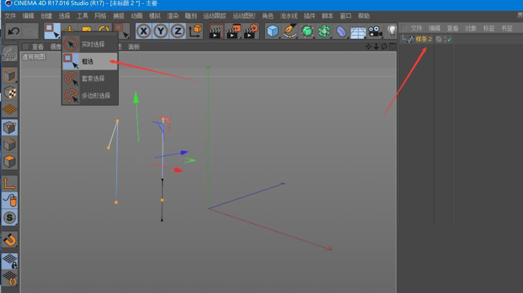523x293 pixels.
Task: Switch the coordinate system icon
Action: (x=195, y=31)
